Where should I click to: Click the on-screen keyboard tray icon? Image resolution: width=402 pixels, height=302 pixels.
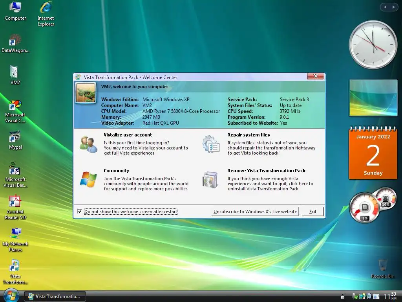(x=343, y=297)
